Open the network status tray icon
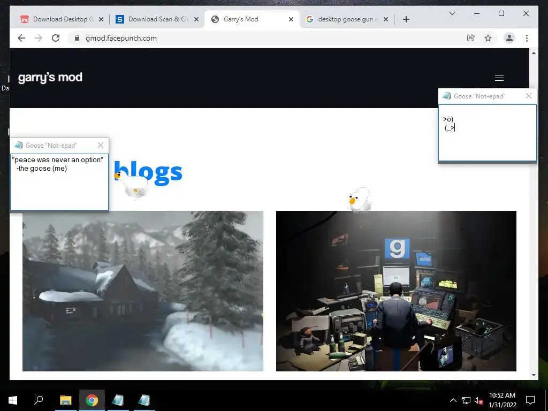This screenshot has height=411, width=548. coord(466,400)
